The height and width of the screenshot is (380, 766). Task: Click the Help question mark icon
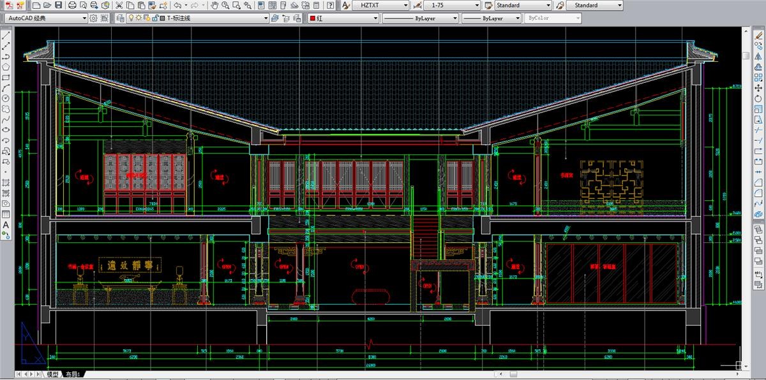point(331,5)
